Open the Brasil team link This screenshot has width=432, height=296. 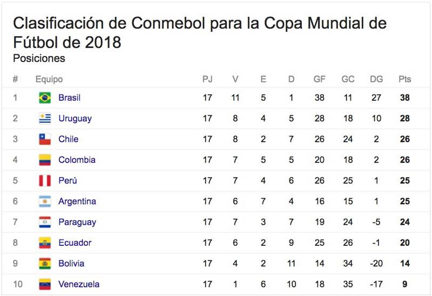[x=70, y=98]
